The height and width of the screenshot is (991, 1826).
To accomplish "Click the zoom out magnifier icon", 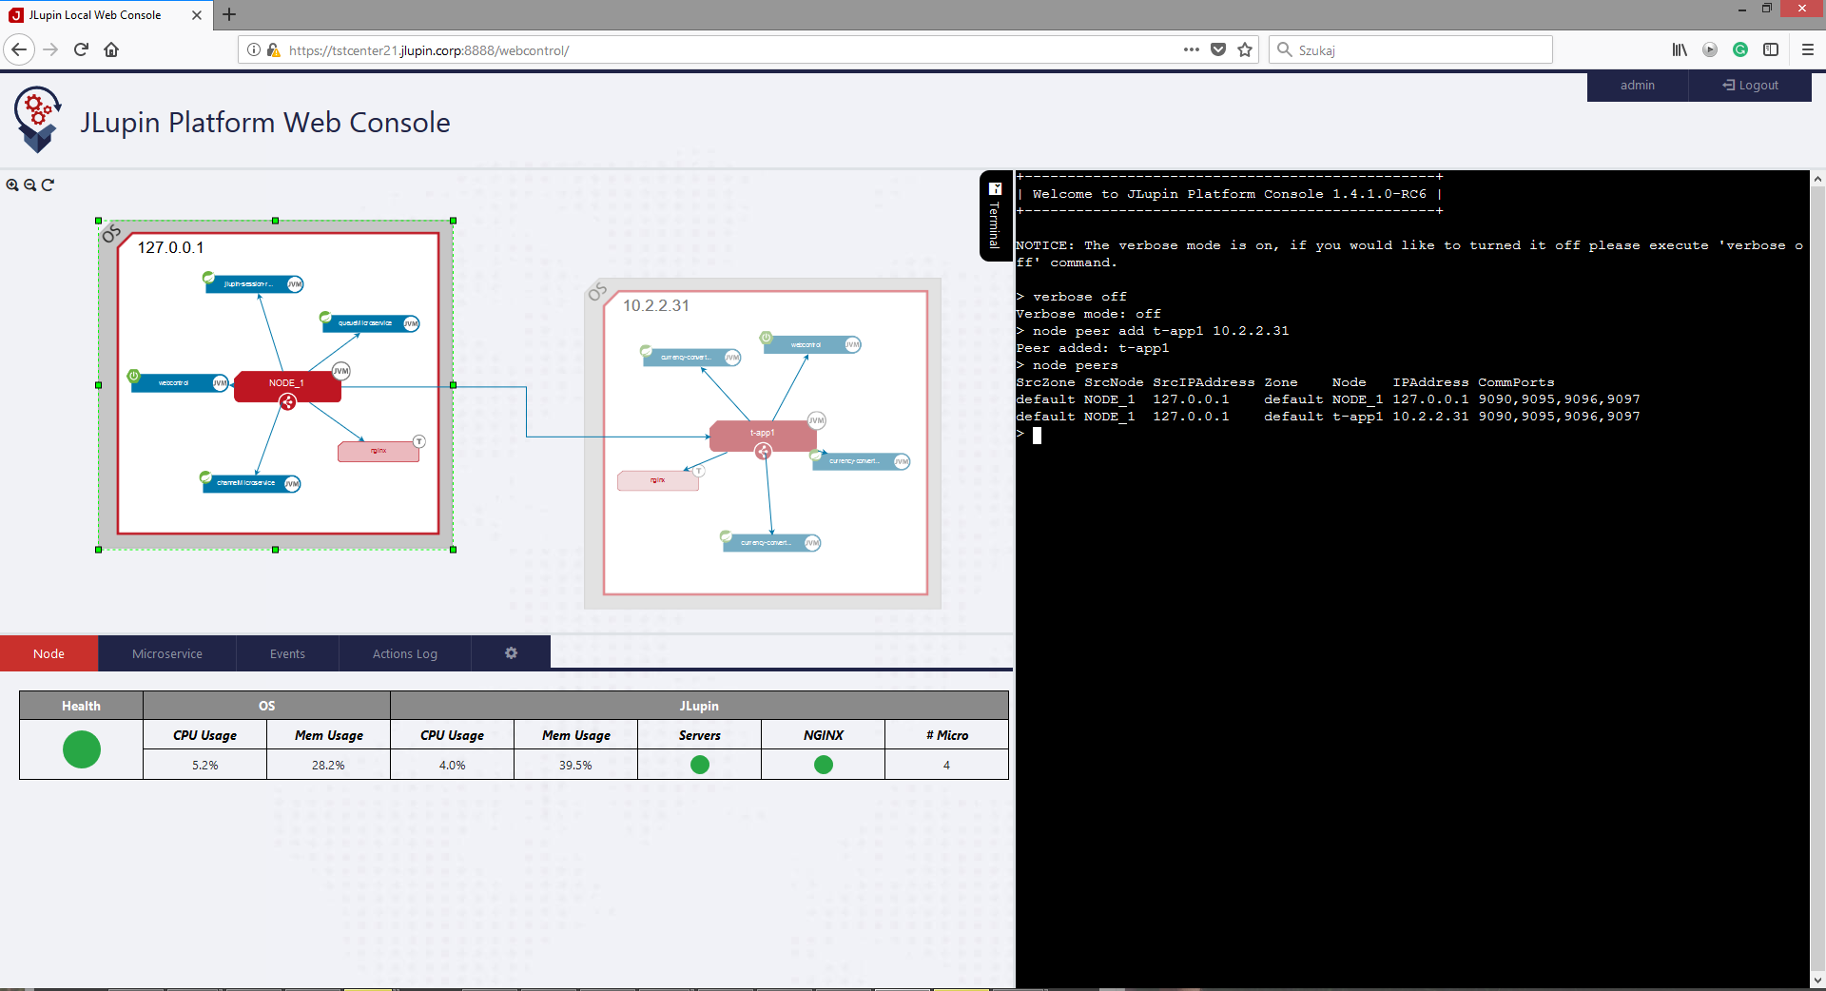I will coord(30,185).
